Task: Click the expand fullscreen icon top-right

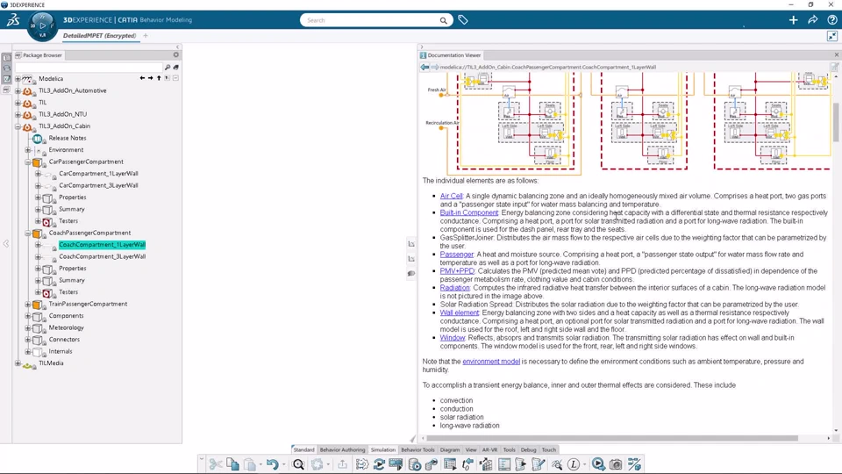Action: (831, 36)
